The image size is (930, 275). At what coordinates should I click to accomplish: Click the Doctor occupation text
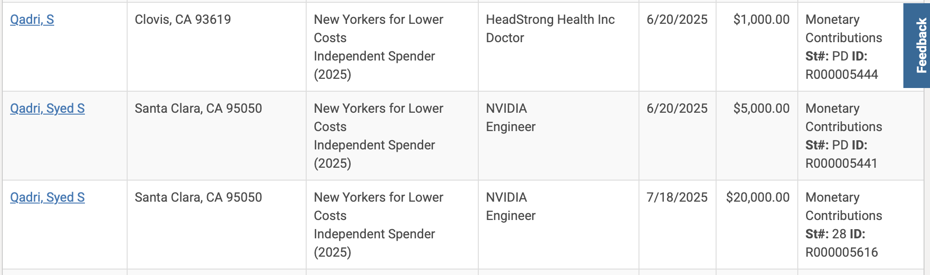click(505, 38)
